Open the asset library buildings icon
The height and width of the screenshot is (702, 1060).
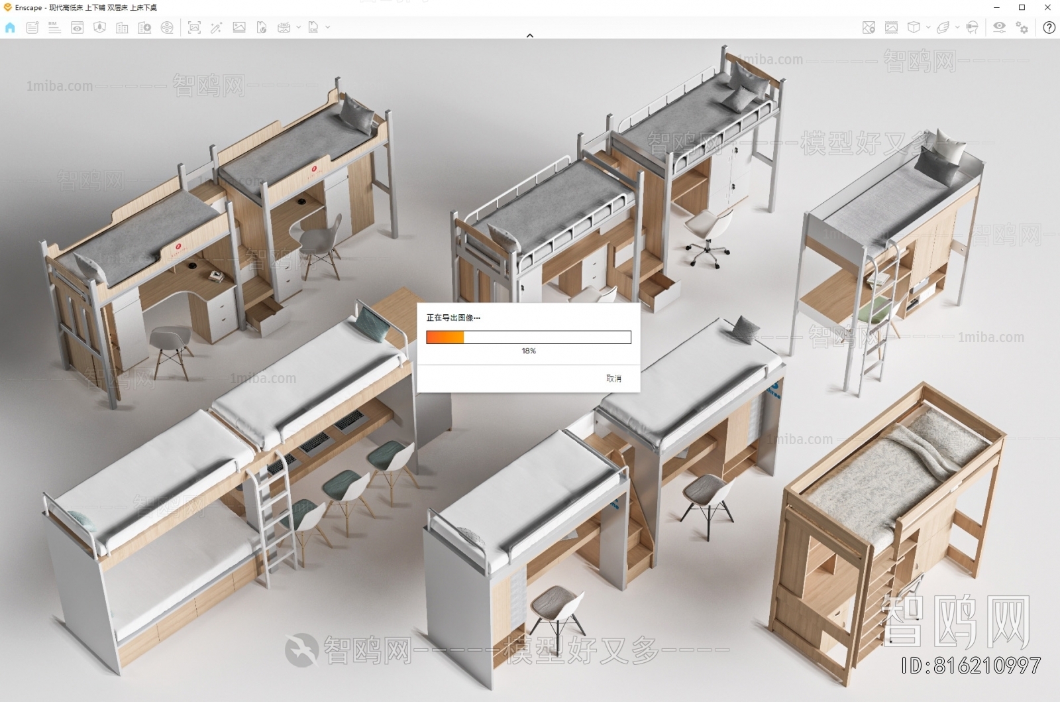[x=122, y=27]
